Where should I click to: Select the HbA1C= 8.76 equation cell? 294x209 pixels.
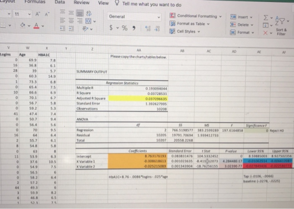138,177
